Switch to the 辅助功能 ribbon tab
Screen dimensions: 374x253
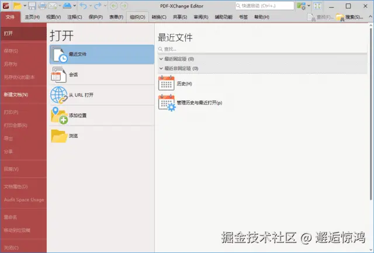pos(223,17)
